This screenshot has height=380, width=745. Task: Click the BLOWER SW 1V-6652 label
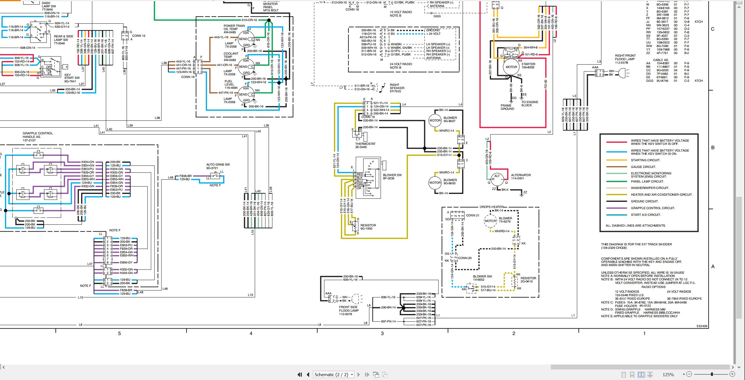pyautogui.click(x=482, y=278)
